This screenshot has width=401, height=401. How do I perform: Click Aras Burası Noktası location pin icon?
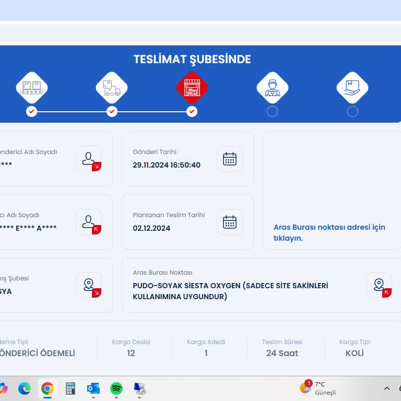(379, 285)
